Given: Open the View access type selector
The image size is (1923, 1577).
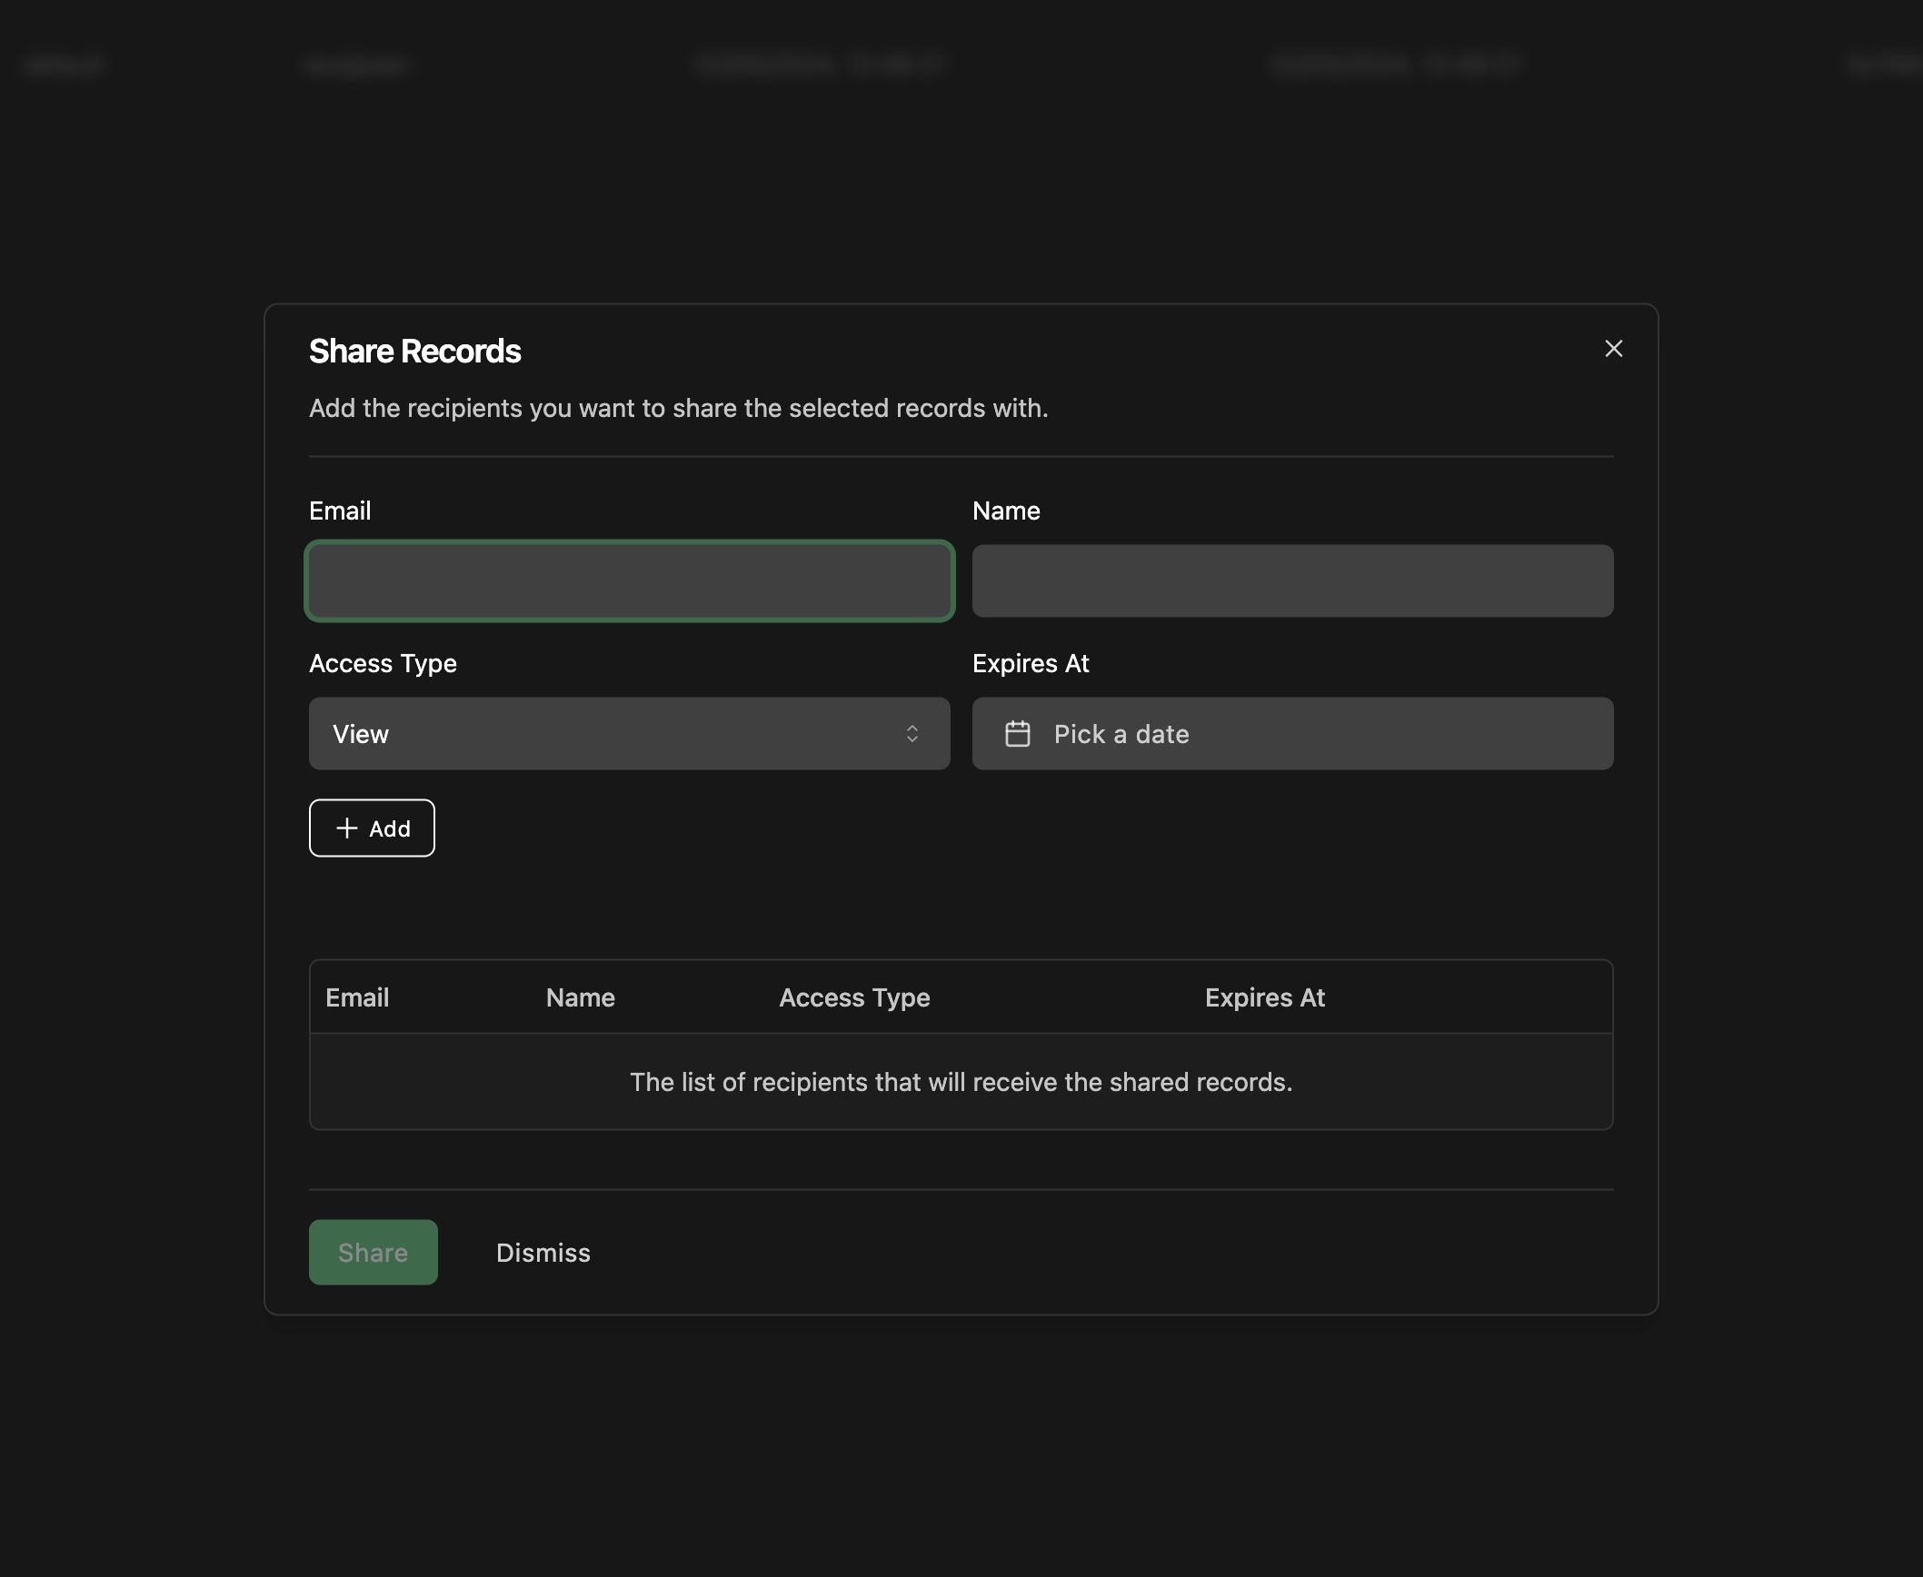Looking at the screenshot, I should pos(629,733).
